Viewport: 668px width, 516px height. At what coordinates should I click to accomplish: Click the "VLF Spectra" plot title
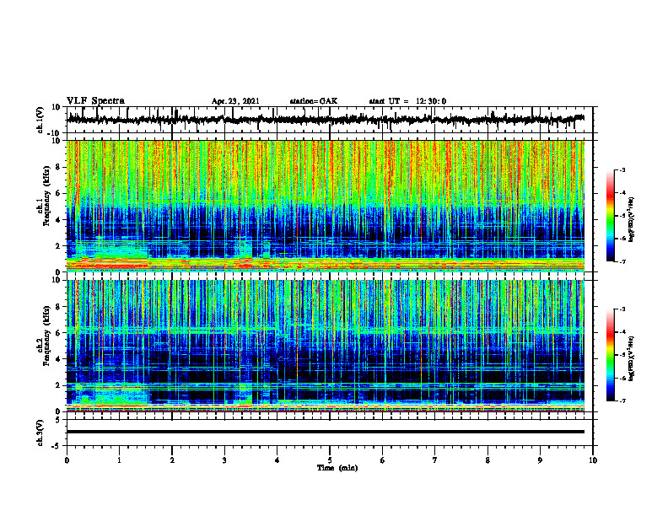click(x=95, y=101)
